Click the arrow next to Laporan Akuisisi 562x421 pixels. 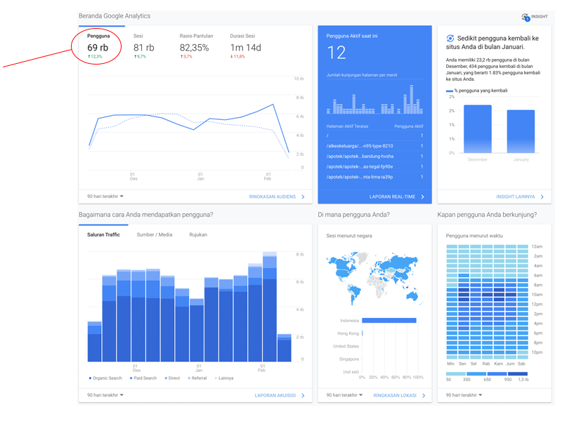point(303,396)
